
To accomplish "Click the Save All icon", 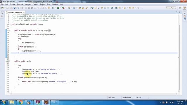I will pos(11,8).
